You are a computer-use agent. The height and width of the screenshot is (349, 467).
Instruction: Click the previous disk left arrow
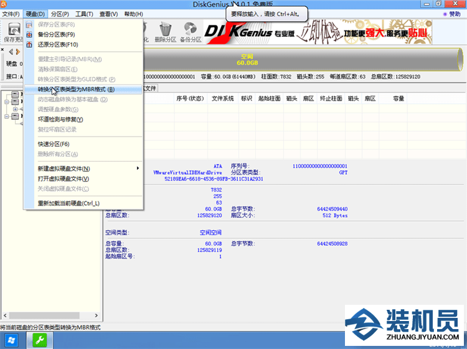(11, 51)
